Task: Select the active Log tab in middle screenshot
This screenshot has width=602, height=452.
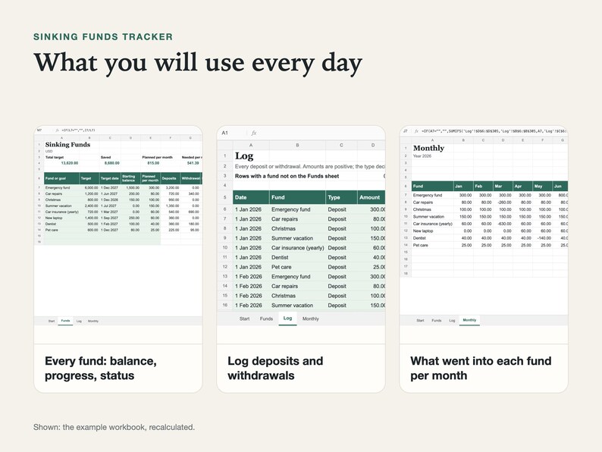Action: [x=287, y=319]
